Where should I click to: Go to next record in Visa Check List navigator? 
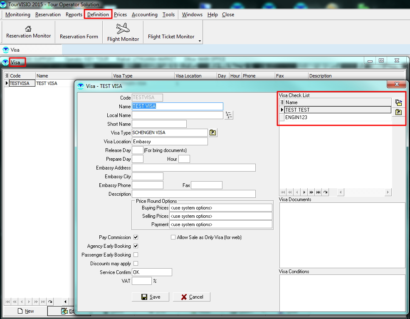[304, 192]
